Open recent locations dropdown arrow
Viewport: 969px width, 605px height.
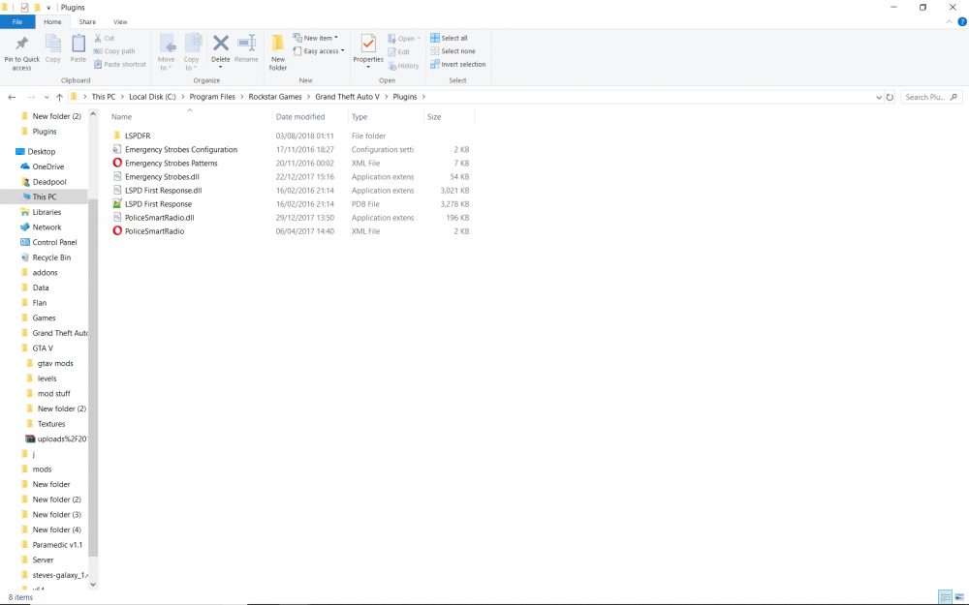(47, 97)
